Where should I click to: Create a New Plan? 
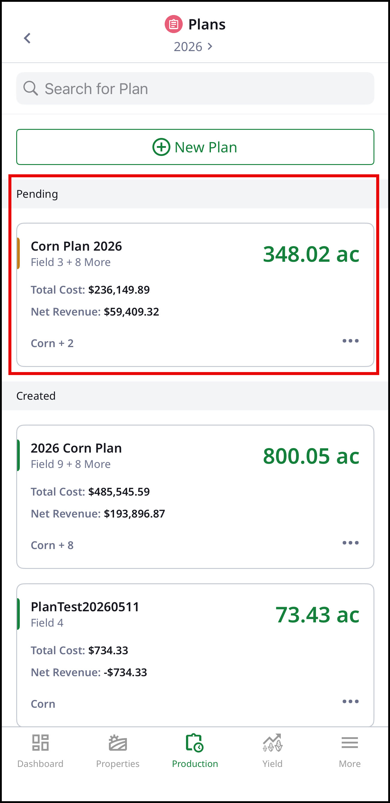pos(195,147)
